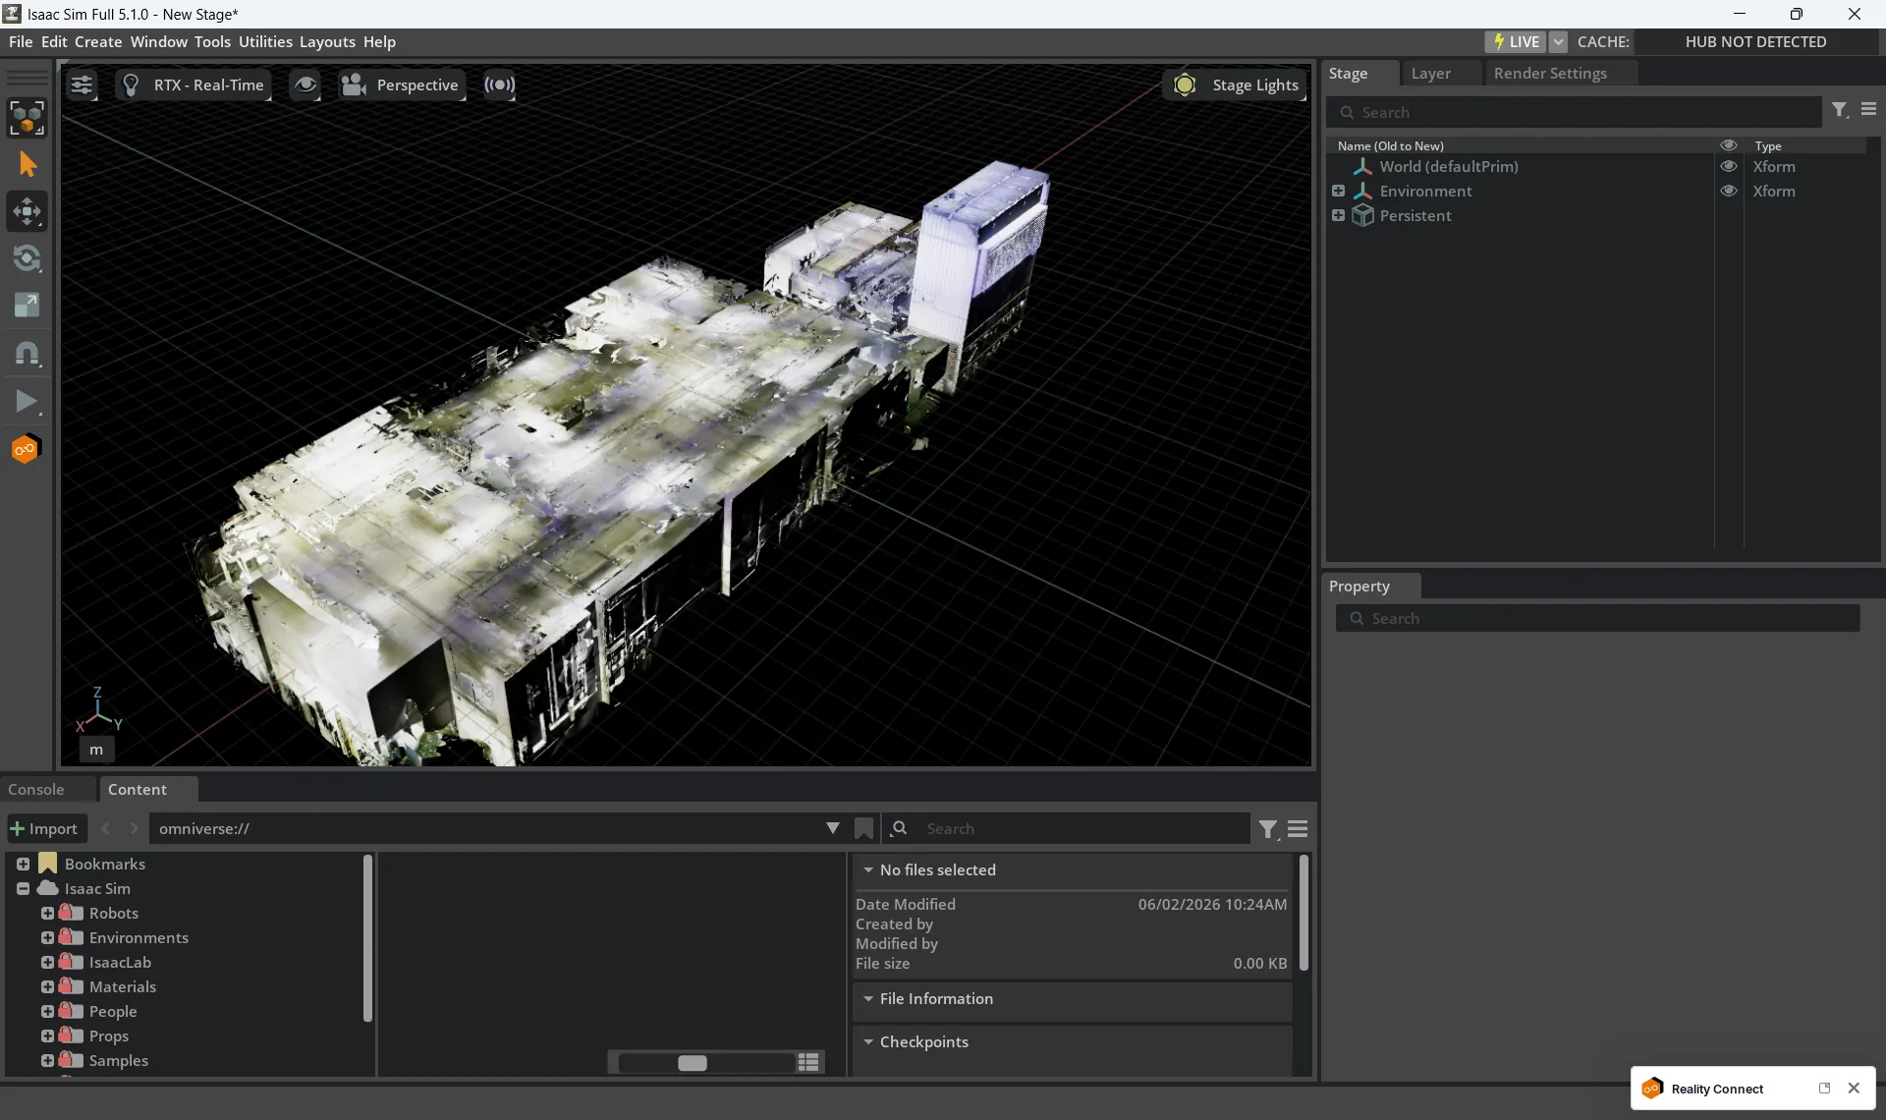Image resolution: width=1886 pixels, height=1120 pixels.
Task: Open the Content browser options menu icon
Action: (x=1298, y=829)
